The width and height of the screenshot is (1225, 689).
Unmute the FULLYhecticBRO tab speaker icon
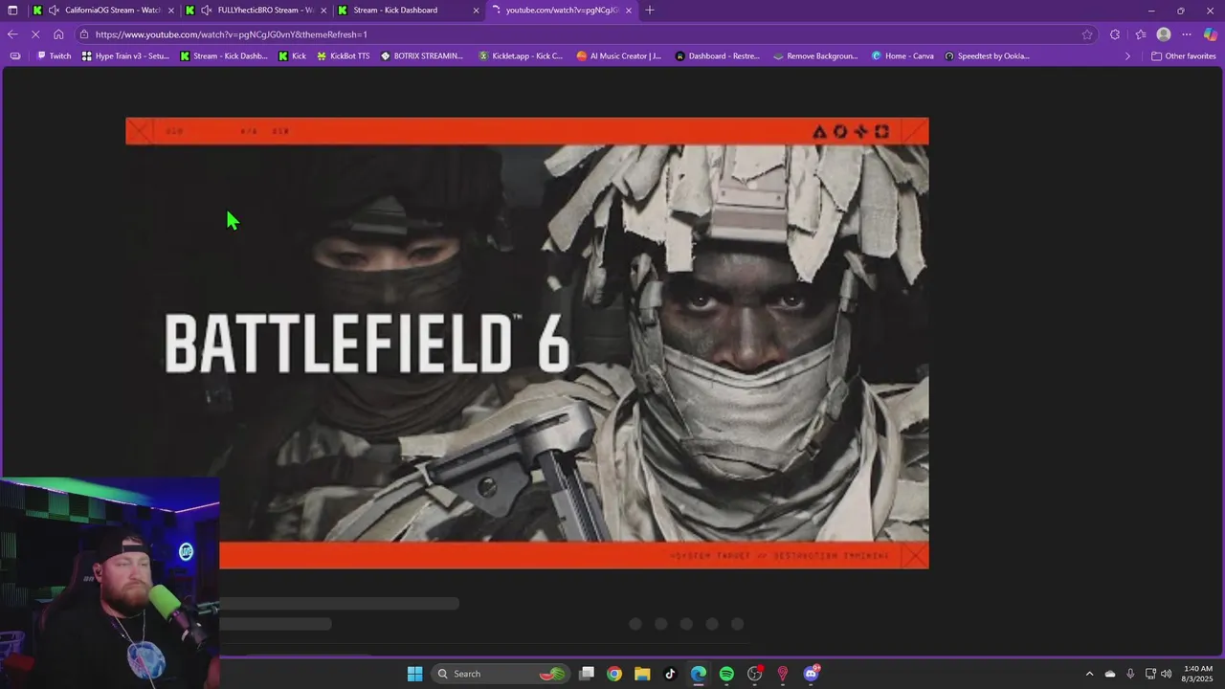206,11
